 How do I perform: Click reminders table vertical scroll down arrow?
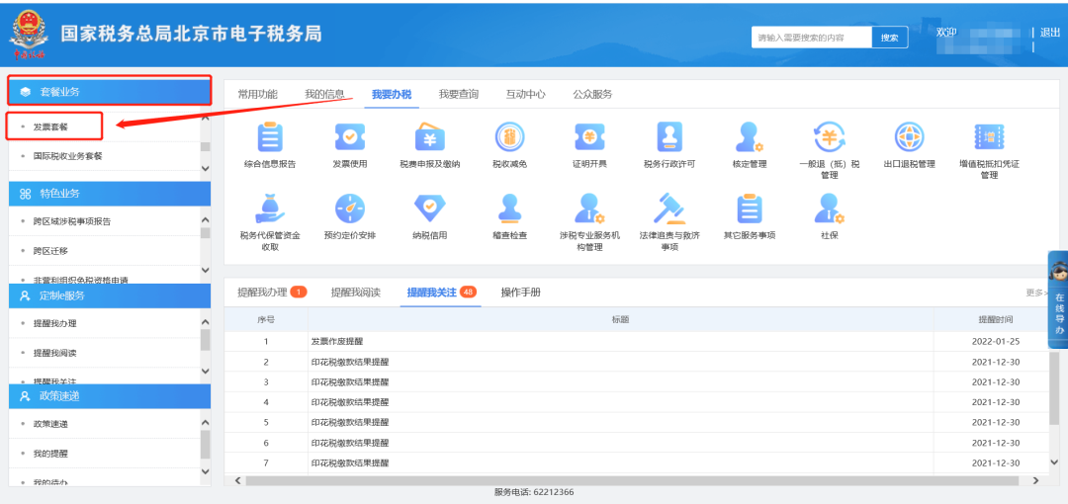(x=1054, y=462)
